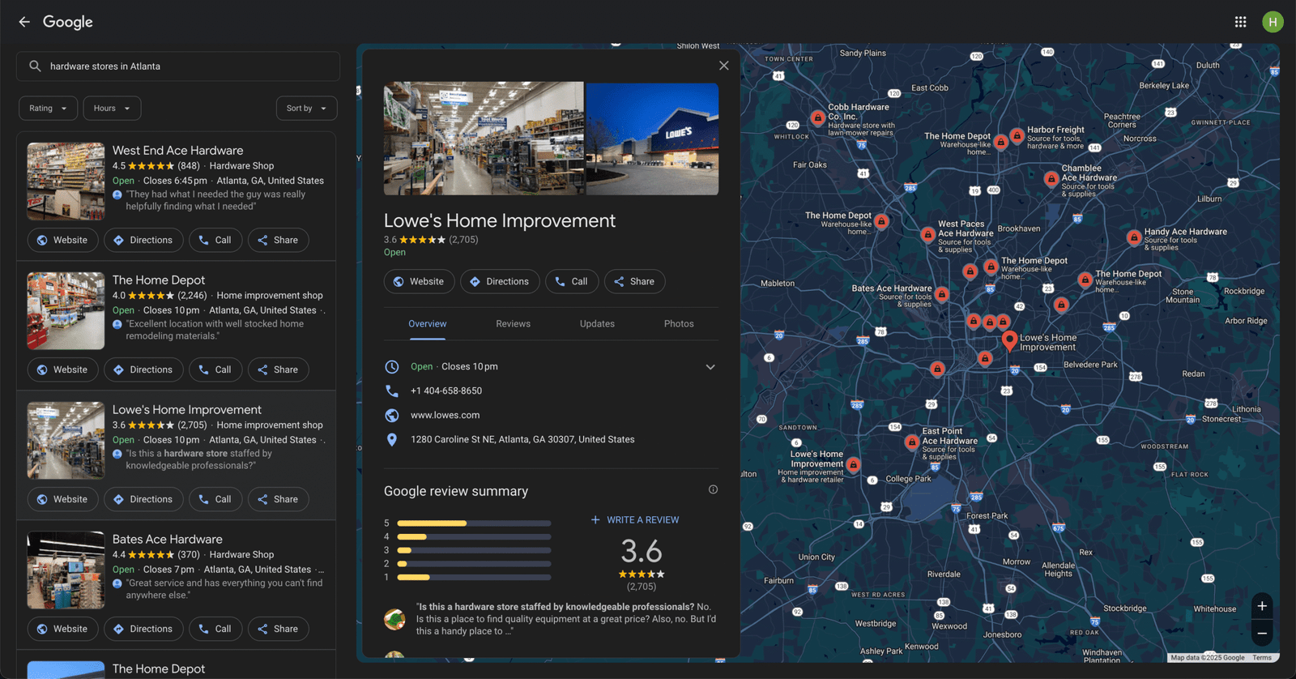The height and width of the screenshot is (679, 1296).
Task: Open the www.lowes.com link
Action: [445, 415]
